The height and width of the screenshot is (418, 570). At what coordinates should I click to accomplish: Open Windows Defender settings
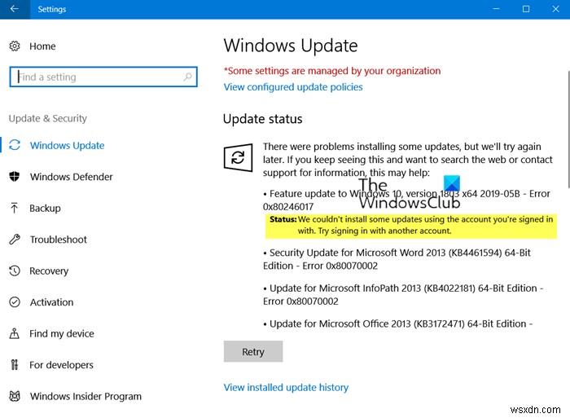[72, 177]
